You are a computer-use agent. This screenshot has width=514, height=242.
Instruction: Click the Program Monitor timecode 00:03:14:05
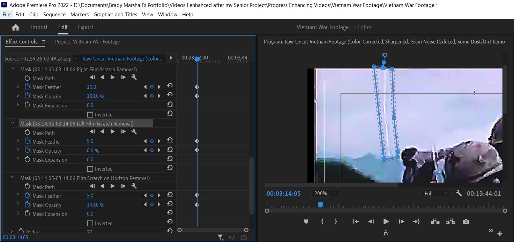(x=284, y=194)
